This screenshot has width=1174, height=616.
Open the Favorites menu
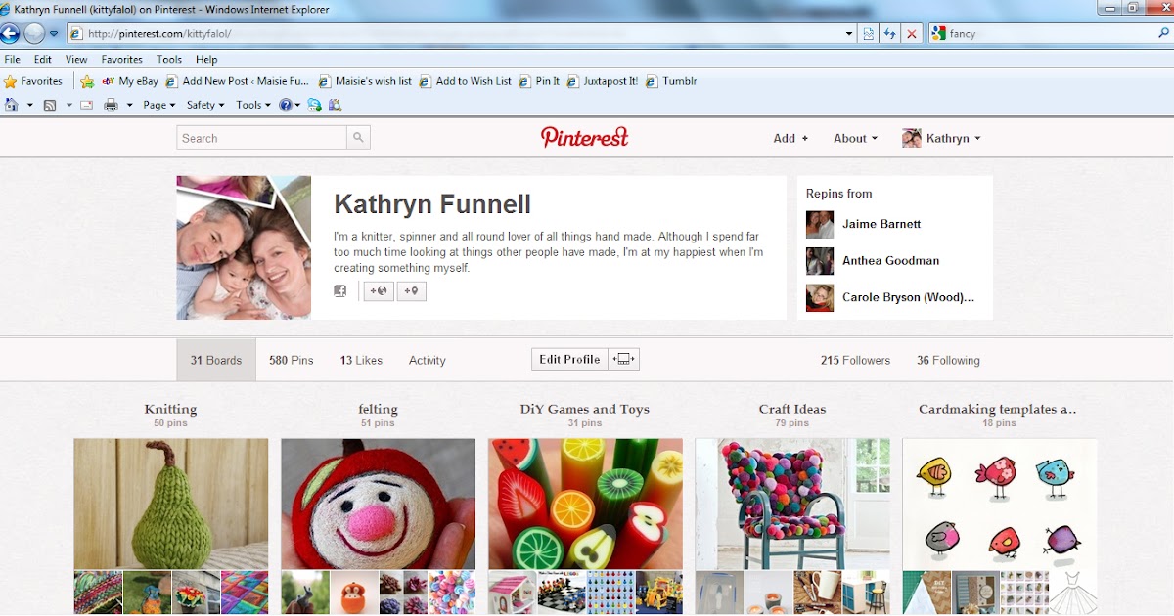(121, 59)
